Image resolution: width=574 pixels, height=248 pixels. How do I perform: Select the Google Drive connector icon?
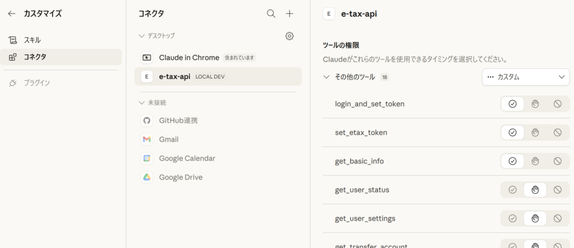click(147, 177)
